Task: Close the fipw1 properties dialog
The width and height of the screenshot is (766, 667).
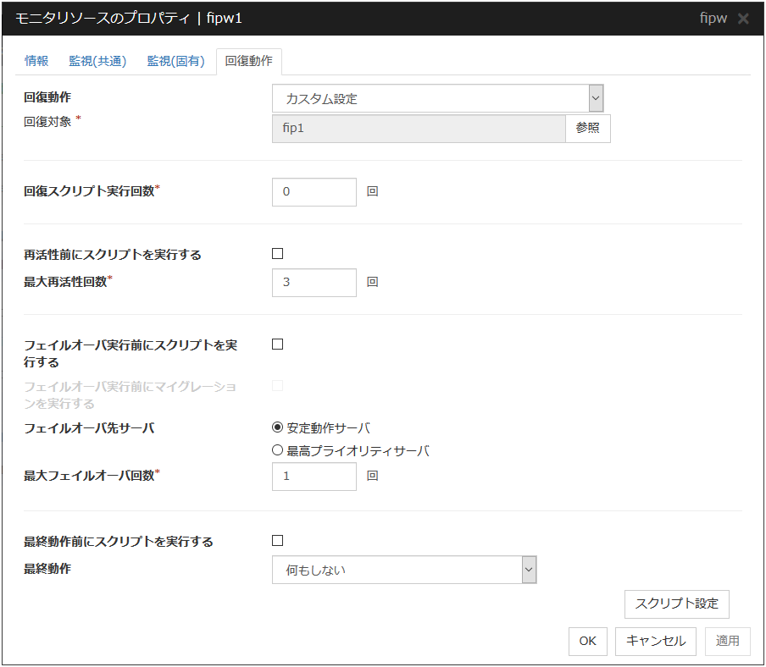Action: tap(743, 19)
